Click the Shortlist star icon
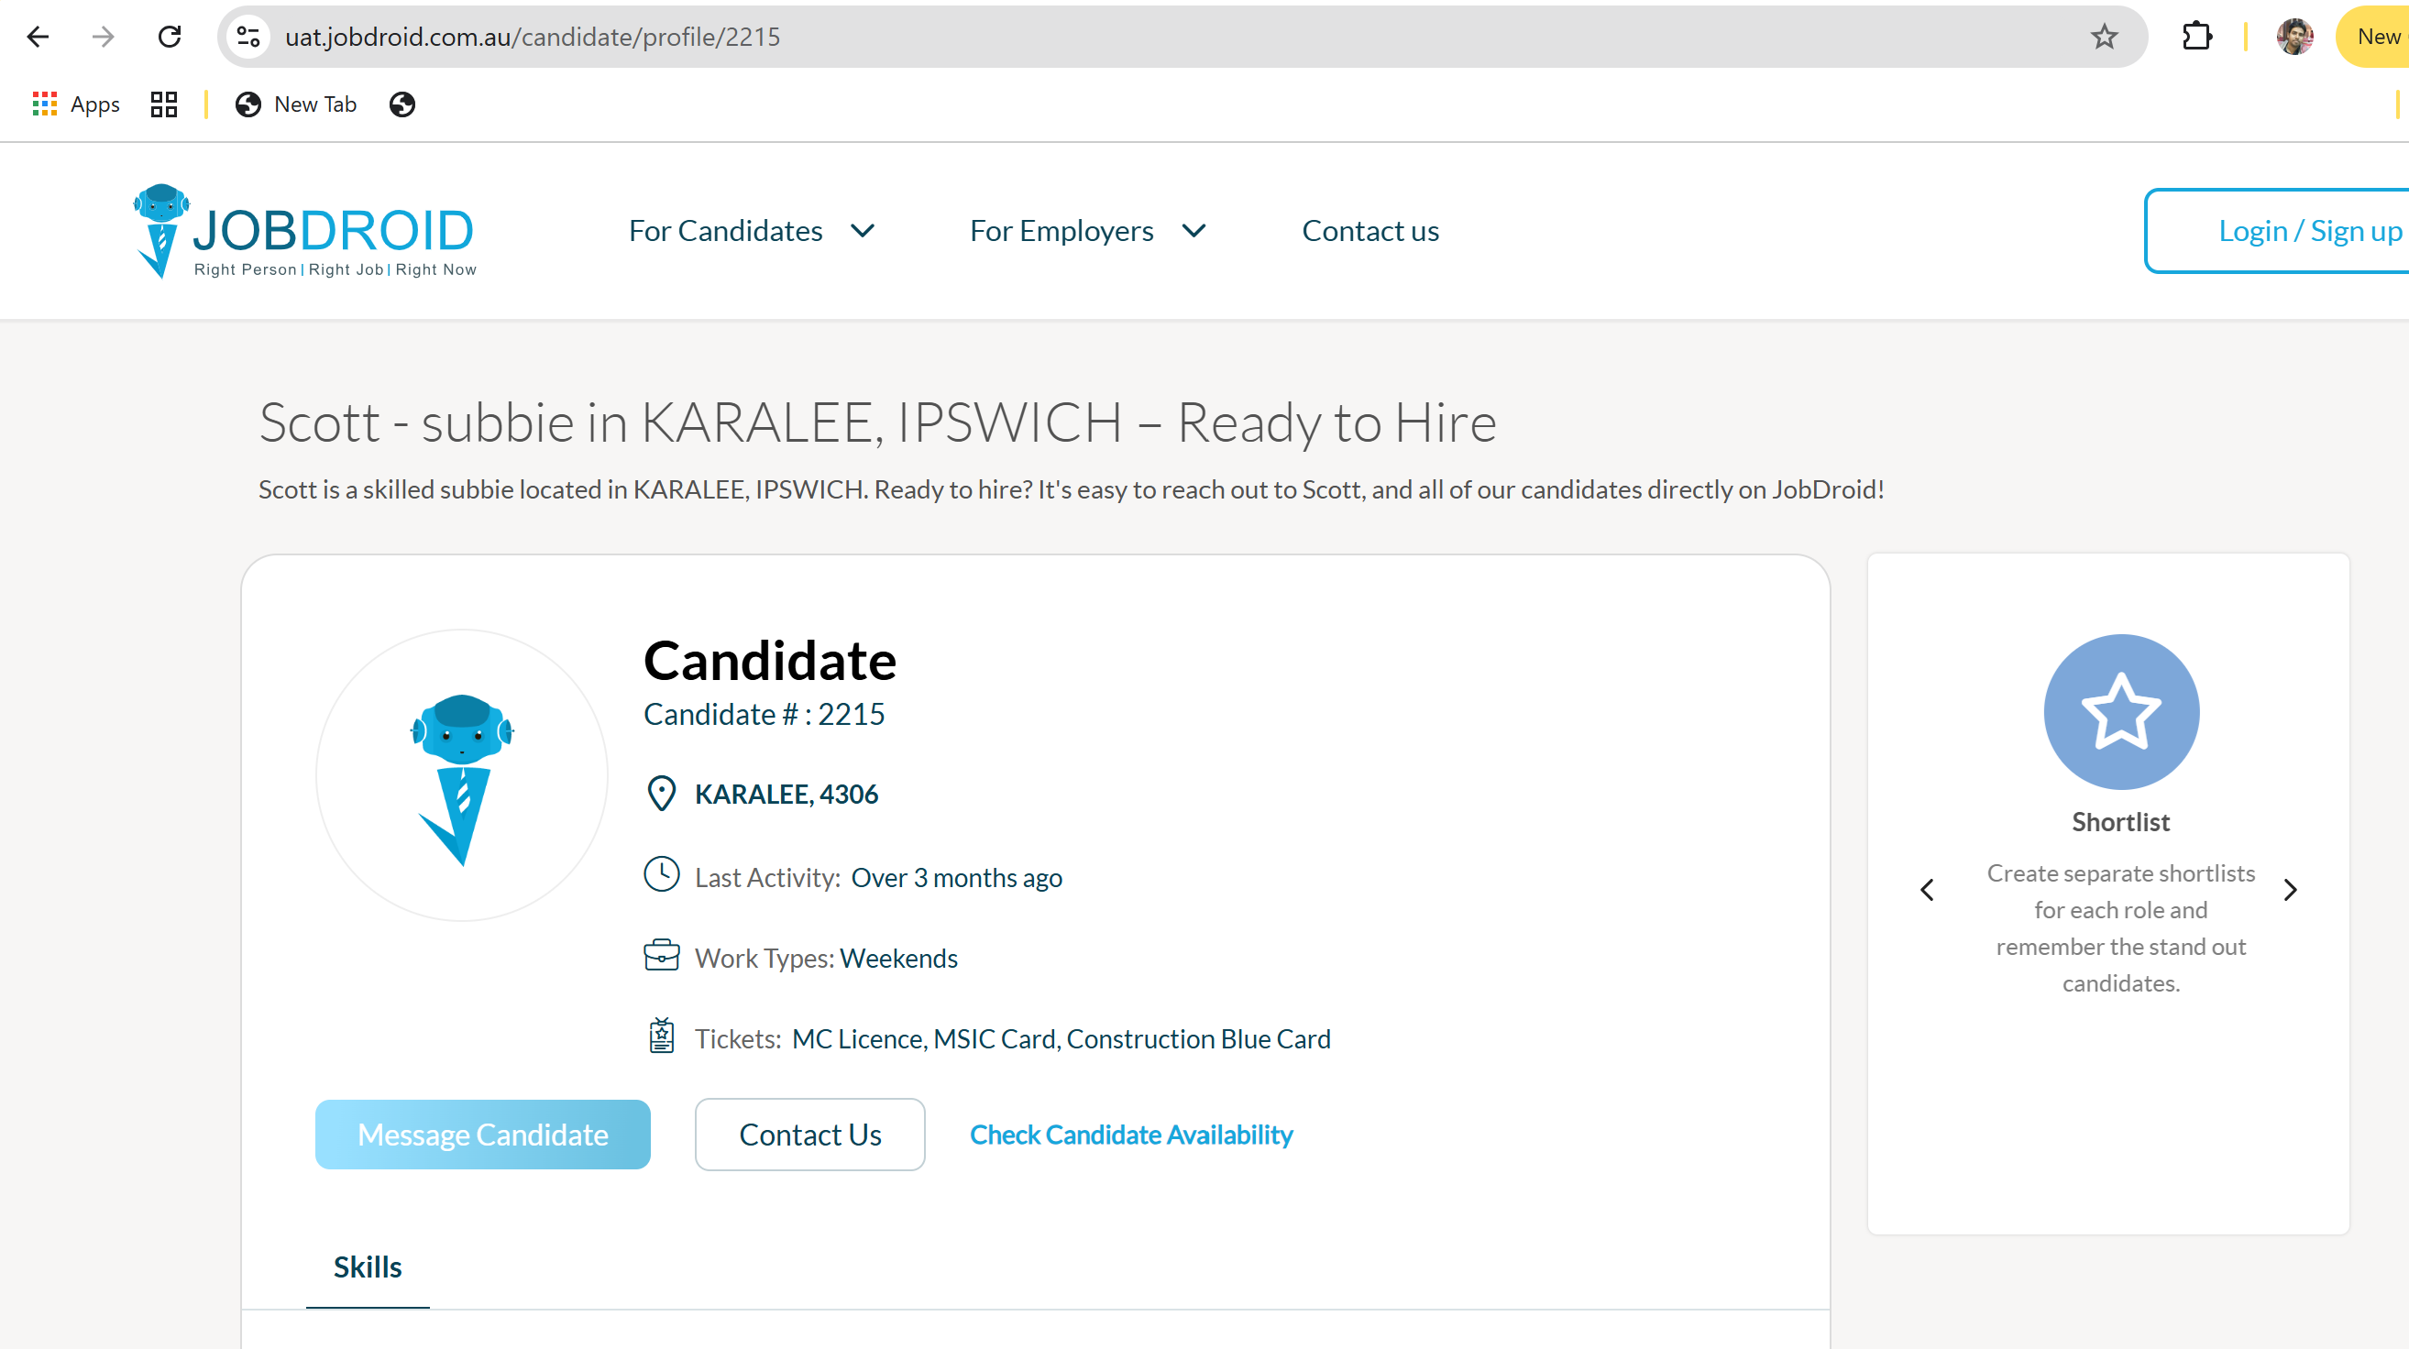The image size is (2409, 1349). pyautogui.click(x=2120, y=711)
